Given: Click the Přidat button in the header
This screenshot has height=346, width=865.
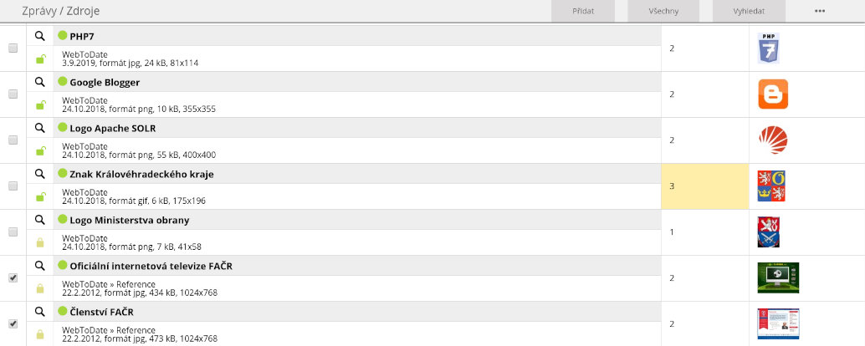Looking at the screenshot, I should click(583, 11).
